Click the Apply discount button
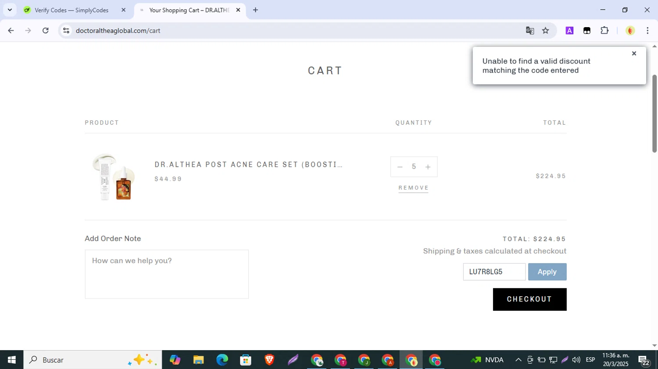Screen dimensions: 658x369 pyautogui.click(x=547, y=272)
